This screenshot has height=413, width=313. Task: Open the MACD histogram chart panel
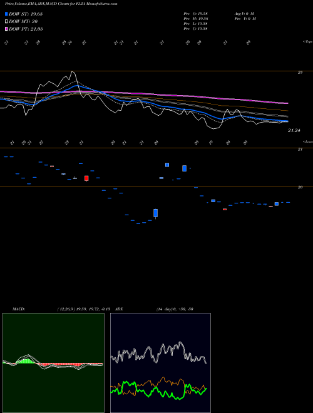pos(53,363)
